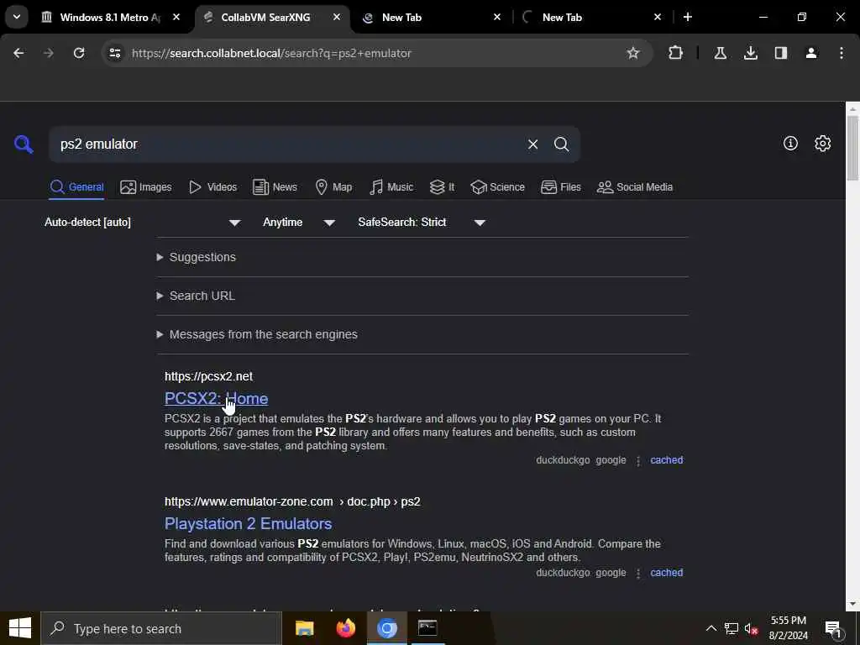
Task: Close the CollabVM SearXNG tab
Action: pyautogui.click(x=337, y=17)
